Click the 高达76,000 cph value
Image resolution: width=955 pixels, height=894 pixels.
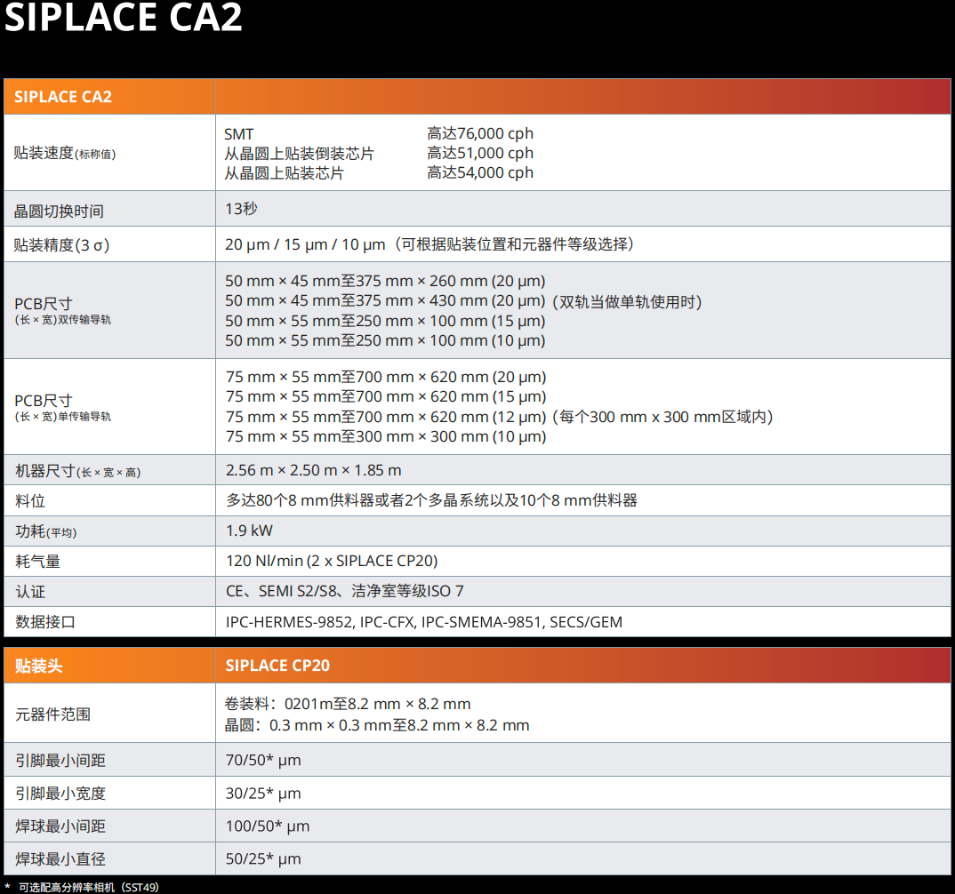(x=480, y=132)
